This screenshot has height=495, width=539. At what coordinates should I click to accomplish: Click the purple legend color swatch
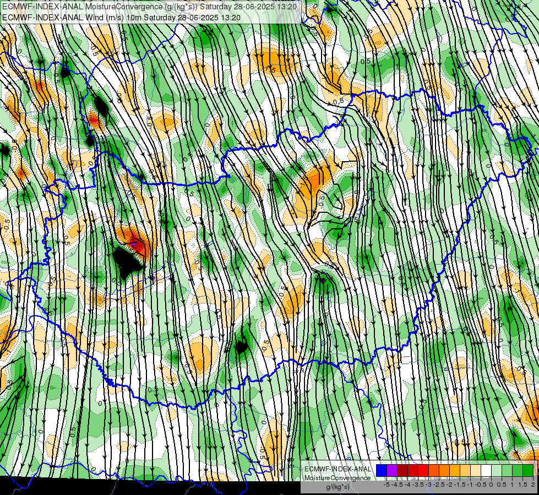[x=392, y=470]
